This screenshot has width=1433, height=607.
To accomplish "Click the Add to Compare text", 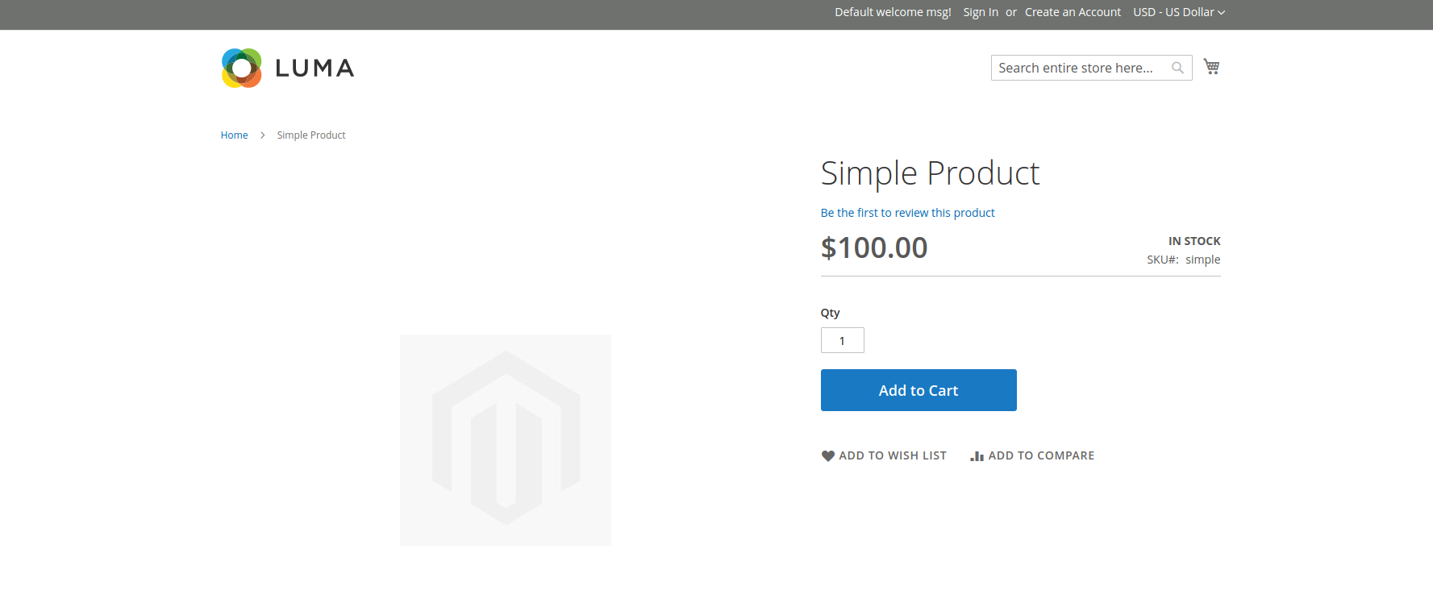I will pyautogui.click(x=1041, y=455).
